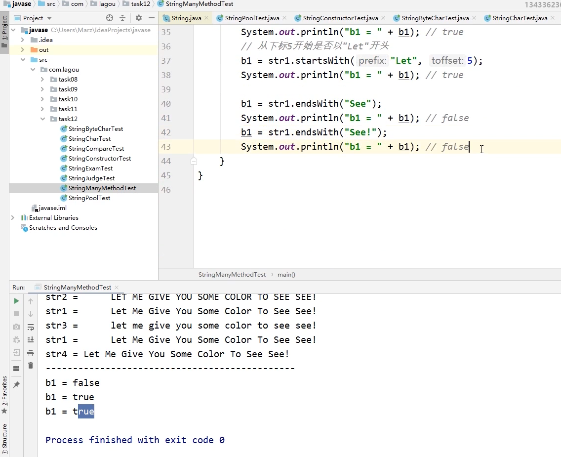This screenshot has width=561, height=457.
Task: Click the Restore Layout icon in Run panel
Action: click(x=16, y=368)
